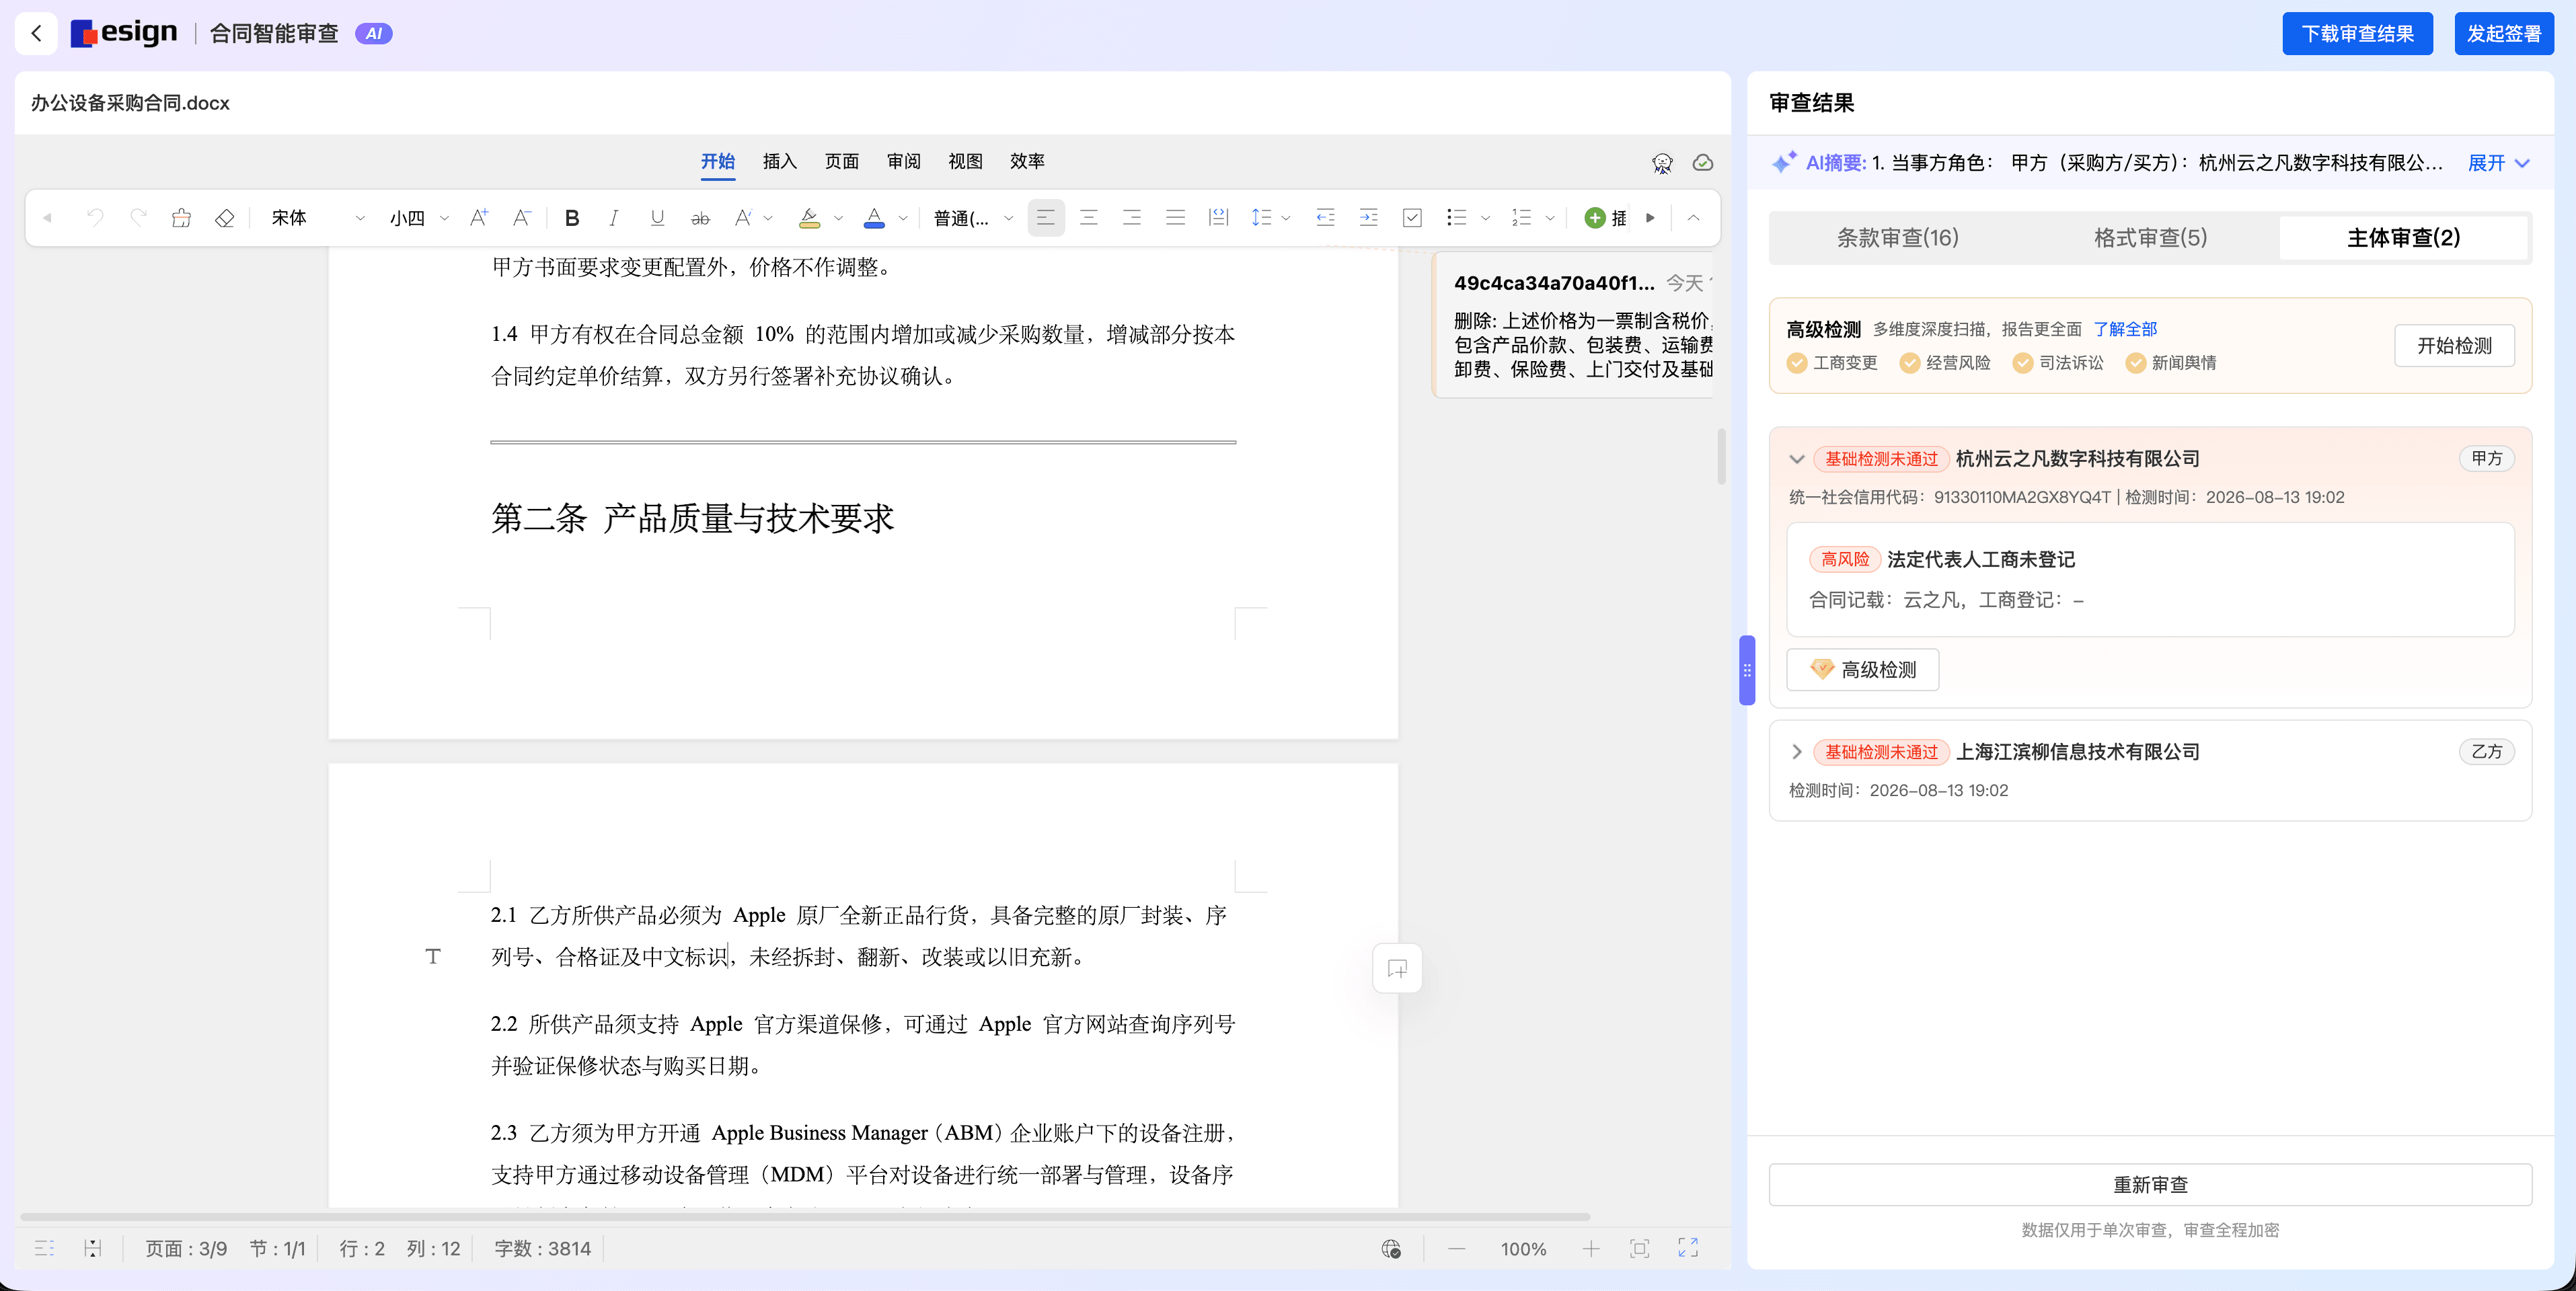
Task: Click the redo arrow in toolbar
Action: tap(138, 217)
